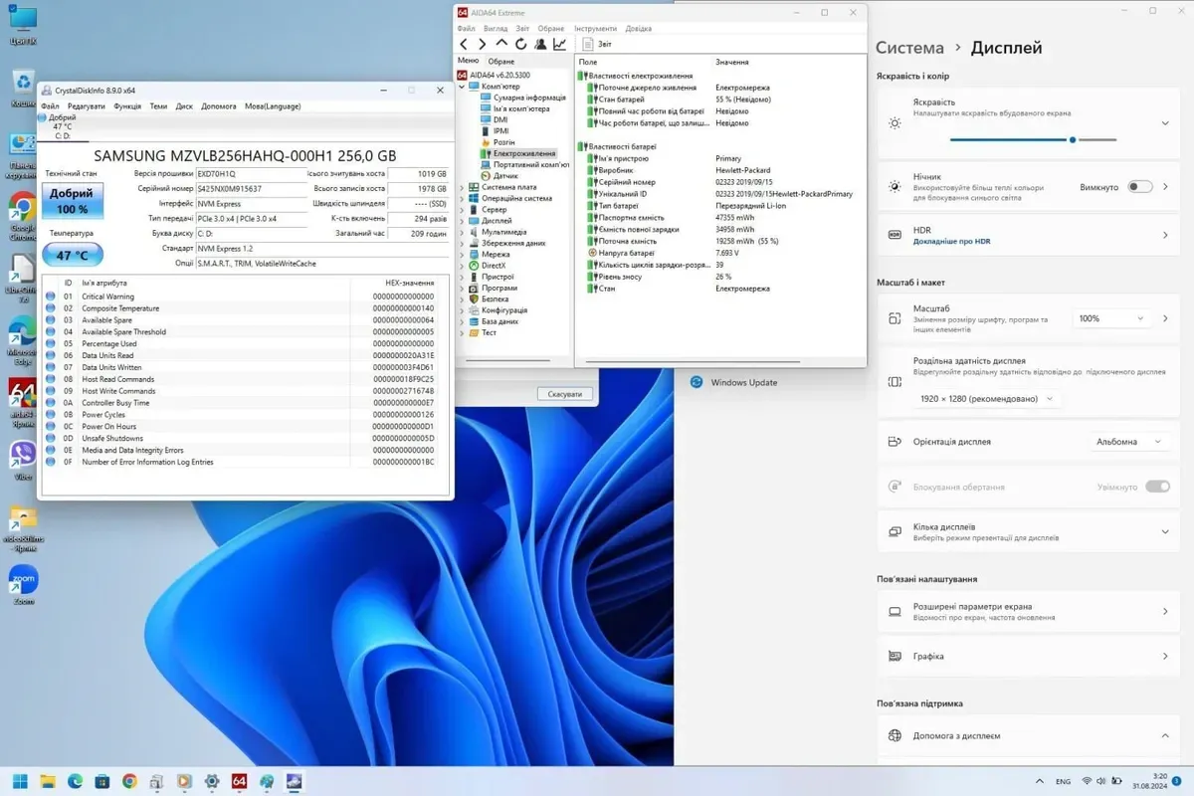Expand the Системна плата tree node

(x=462, y=187)
